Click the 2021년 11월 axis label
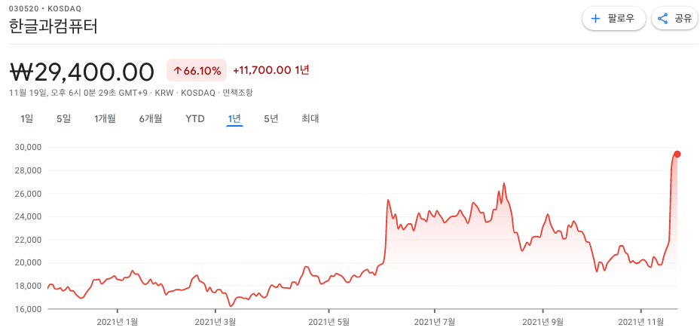The height and width of the screenshot is (334, 700). [641, 321]
